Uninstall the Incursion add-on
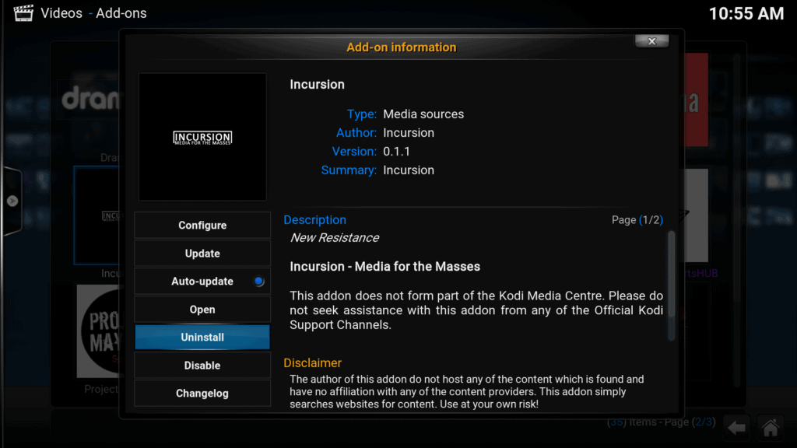Screen dimensions: 797x448 point(202,338)
